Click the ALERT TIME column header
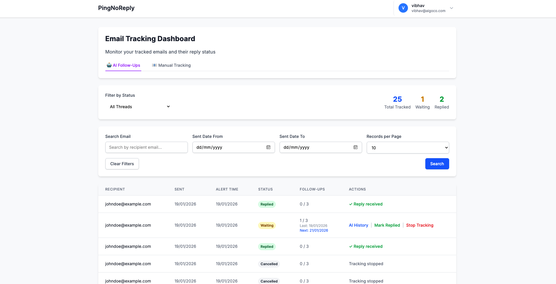The width and height of the screenshot is (556, 284). (227, 189)
